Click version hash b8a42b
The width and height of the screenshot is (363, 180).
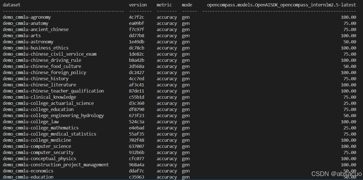[x=137, y=60]
